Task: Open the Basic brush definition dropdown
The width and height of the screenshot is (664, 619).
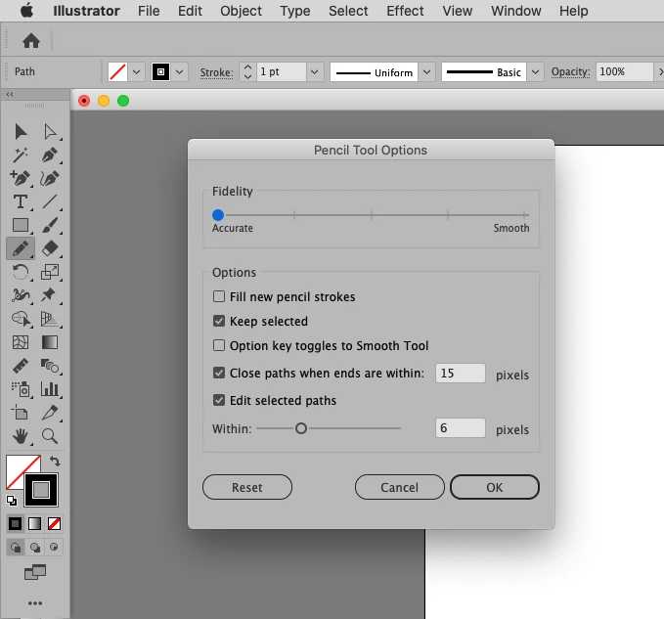Action: pos(535,72)
